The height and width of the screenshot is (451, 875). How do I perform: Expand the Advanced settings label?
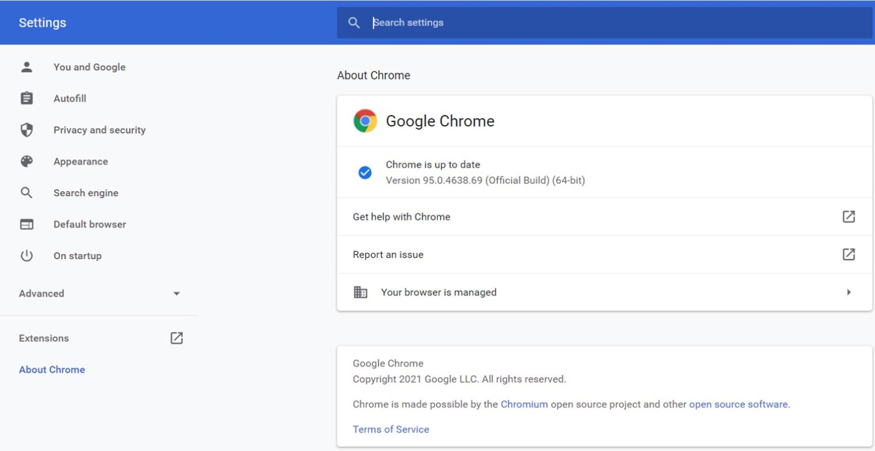coord(42,293)
